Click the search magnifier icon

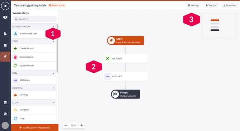[x=16, y=19]
